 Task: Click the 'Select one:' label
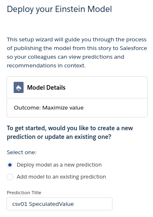(22, 153)
